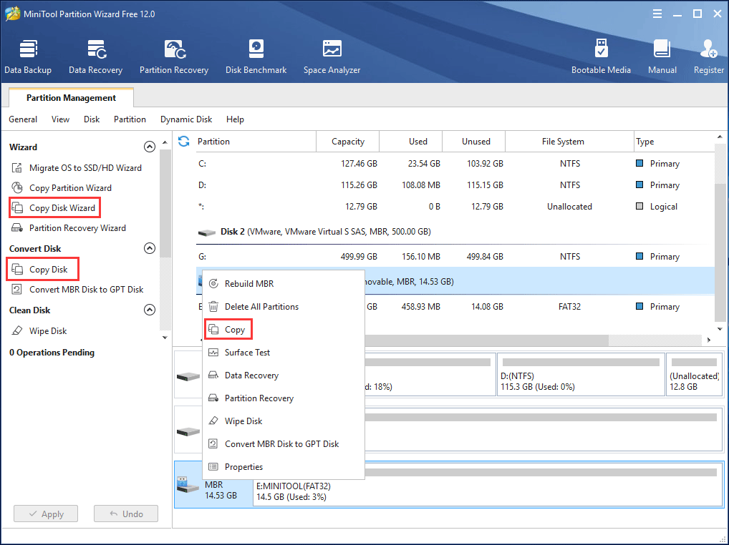Open the View menu
The height and width of the screenshot is (545, 729).
click(60, 119)
